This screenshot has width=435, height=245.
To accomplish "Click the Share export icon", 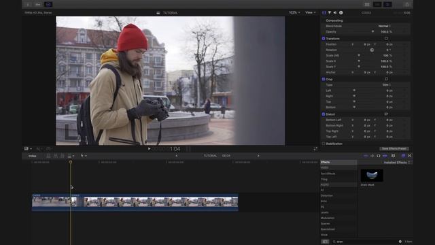I will [x=407, y=5].
